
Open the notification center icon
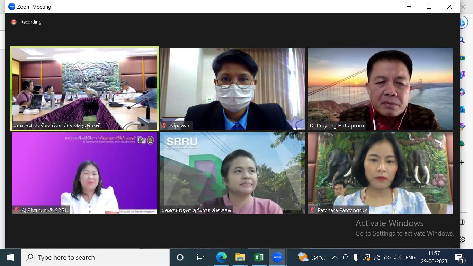tap(459, 257)
